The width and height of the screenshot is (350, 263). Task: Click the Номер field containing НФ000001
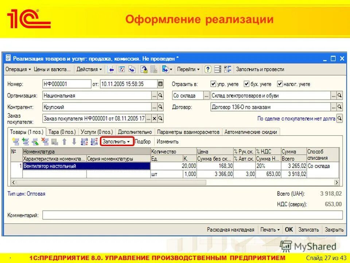click(x=67, y=84)
